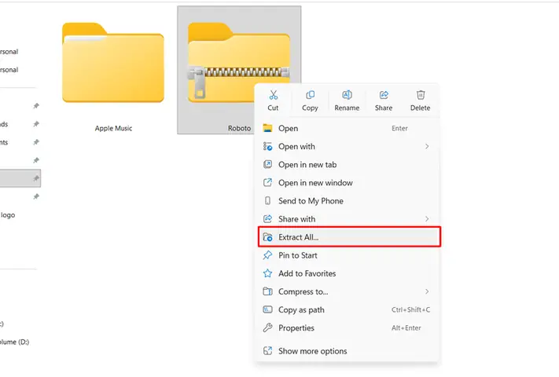Click the Apple Music folder name
The height and width of the screenshot is (377, 559).
click(x=113, y=128)
